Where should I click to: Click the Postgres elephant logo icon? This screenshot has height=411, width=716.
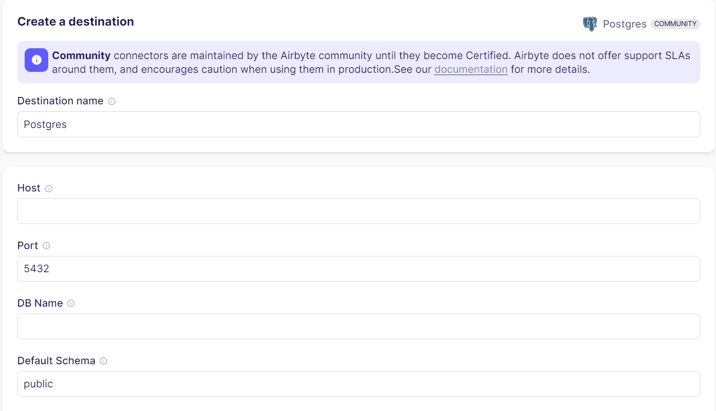pyautogui.click(x=589, y=24)
